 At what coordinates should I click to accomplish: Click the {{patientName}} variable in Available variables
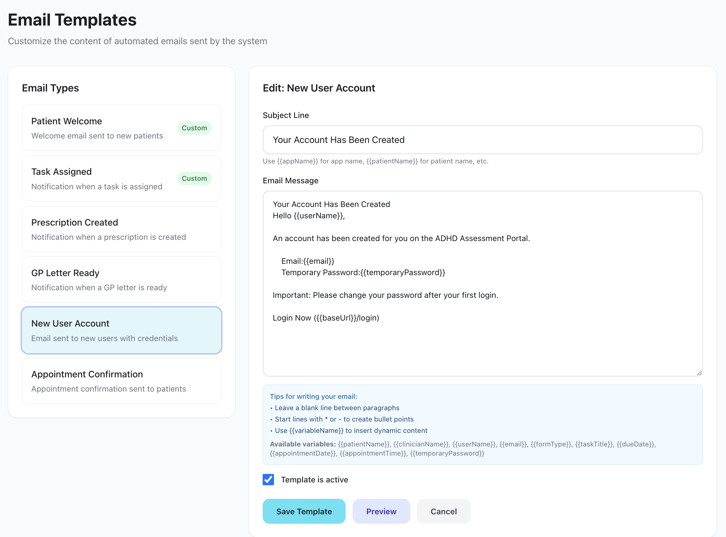pos(364,444)
